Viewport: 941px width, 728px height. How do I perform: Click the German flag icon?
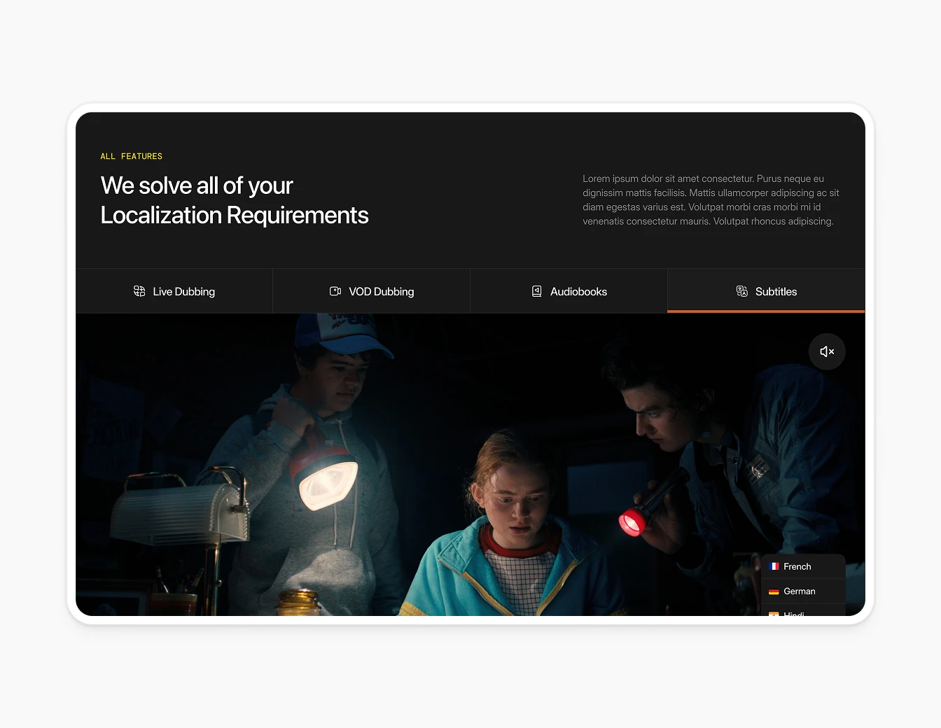point(774,591)
